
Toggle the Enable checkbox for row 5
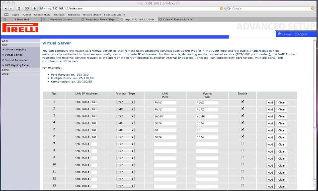[x=242, y=129]
